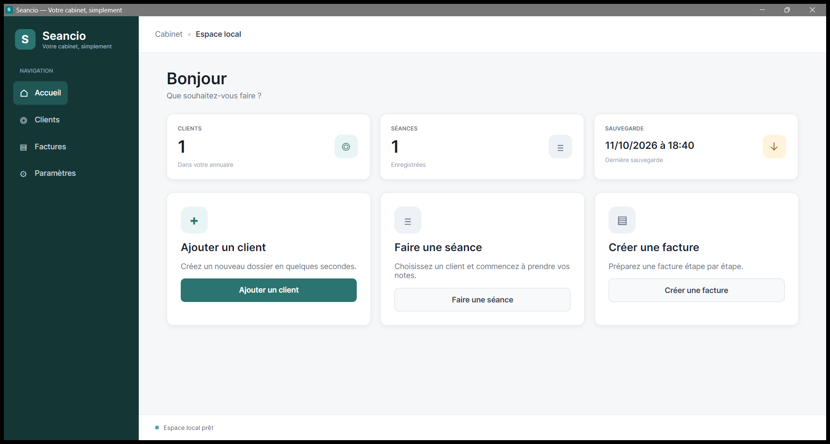Screen dimensions: 830x444
Task: Click the 'Espace local prêt' status text
Action: (x=188, y=428)
